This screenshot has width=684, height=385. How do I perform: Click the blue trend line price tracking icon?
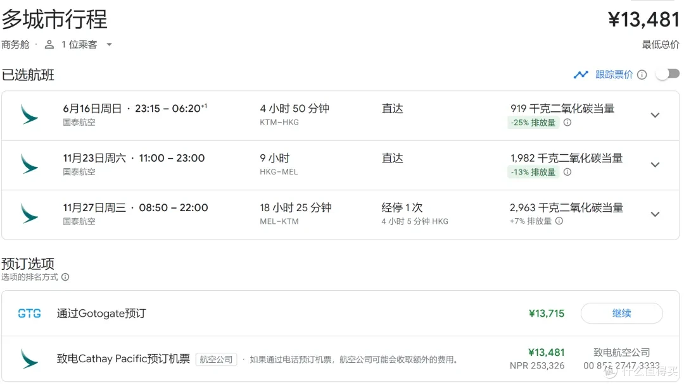coord(581,75)
